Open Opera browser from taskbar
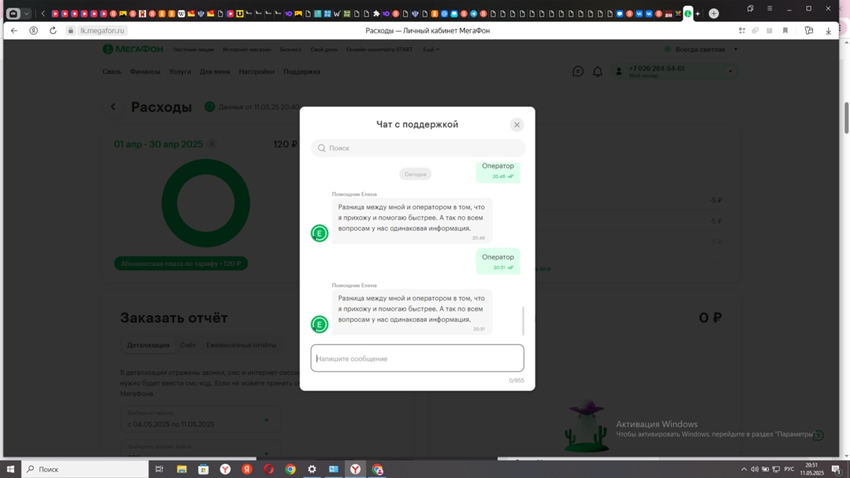Screen dimensions: 850x478 tap(268, 469)
